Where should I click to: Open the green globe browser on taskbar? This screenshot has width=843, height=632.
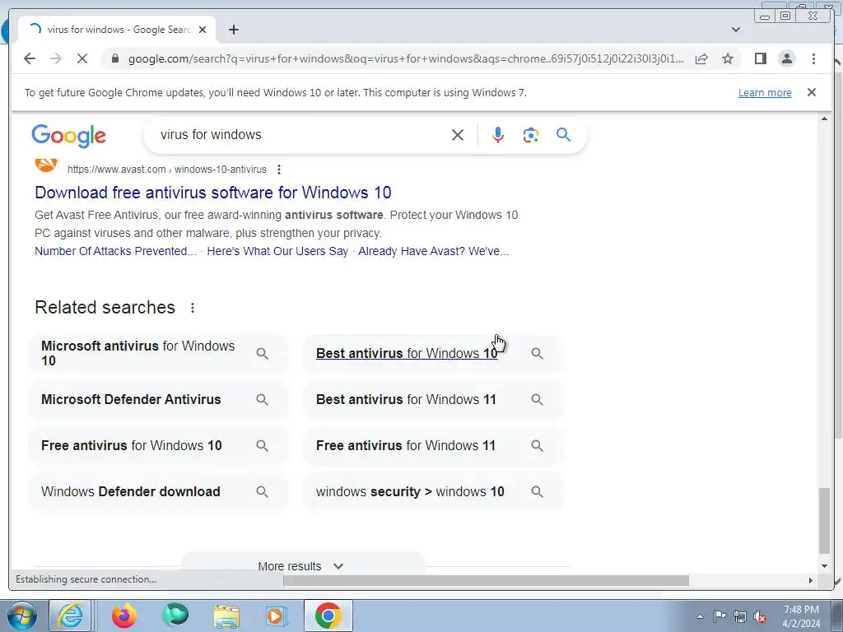(x=176, y=616)
